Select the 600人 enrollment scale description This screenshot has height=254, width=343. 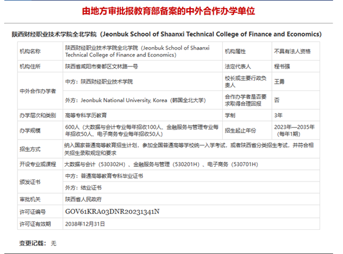point(142,131)
